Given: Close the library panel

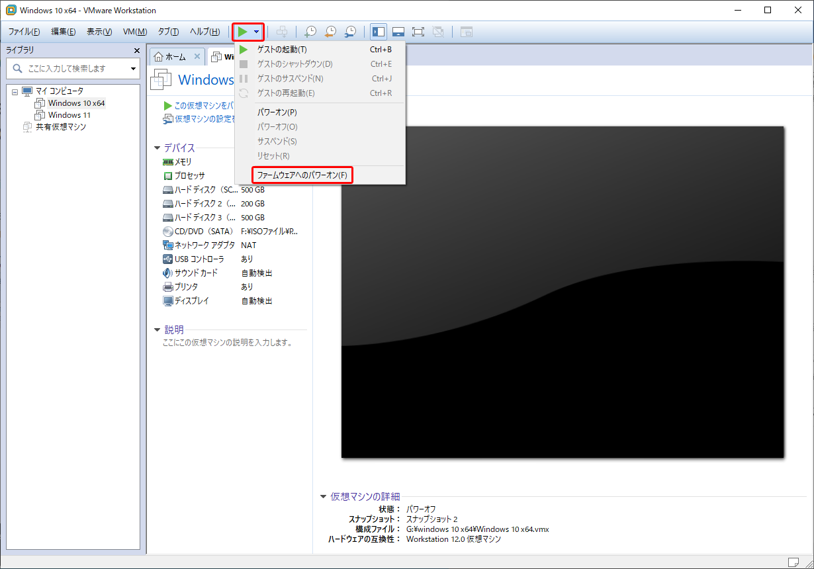Looking at the screenshot, I should click(137, 50).
